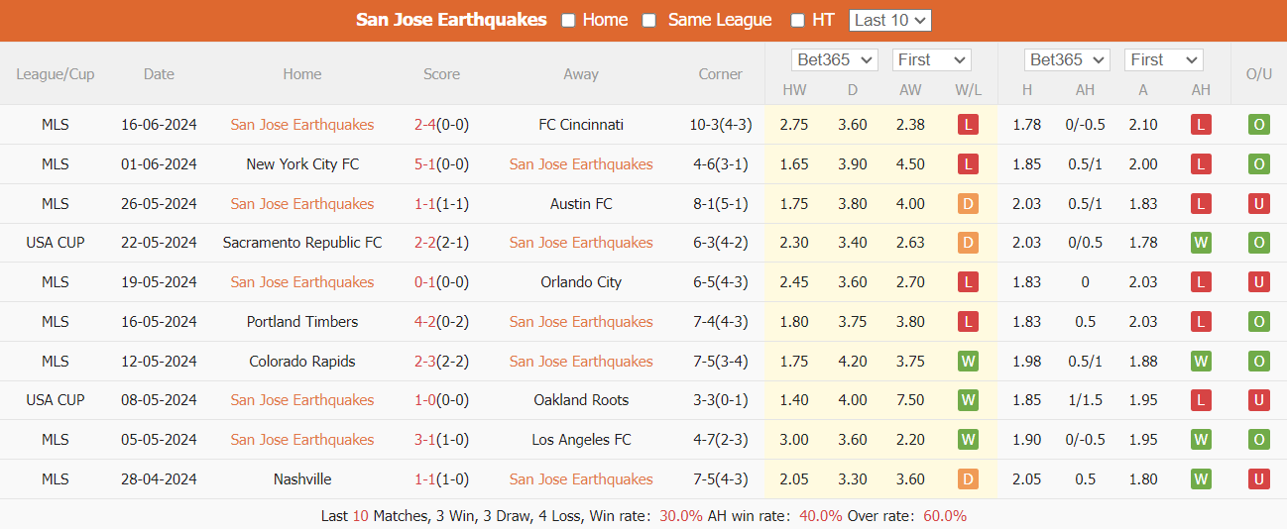This screenshot has width=1287, height=529.
Task: Click the O/U column header
Action: (1258, 74)
